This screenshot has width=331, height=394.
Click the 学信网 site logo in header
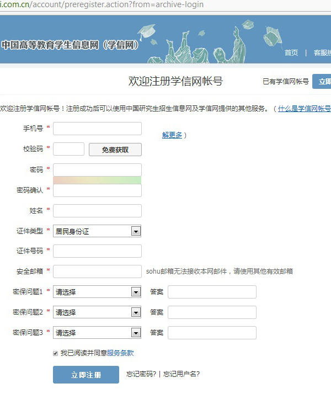(71, 45)
